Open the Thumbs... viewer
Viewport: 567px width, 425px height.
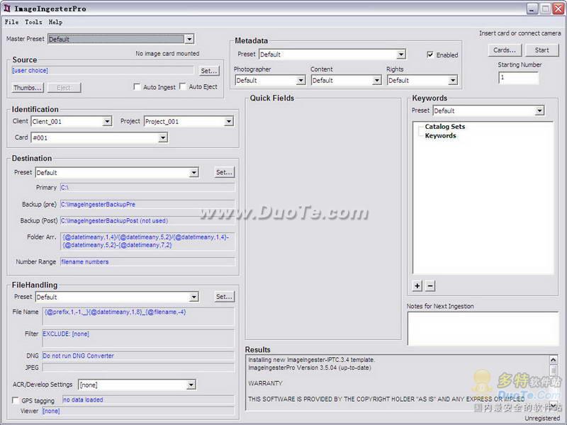click(28, 88)
